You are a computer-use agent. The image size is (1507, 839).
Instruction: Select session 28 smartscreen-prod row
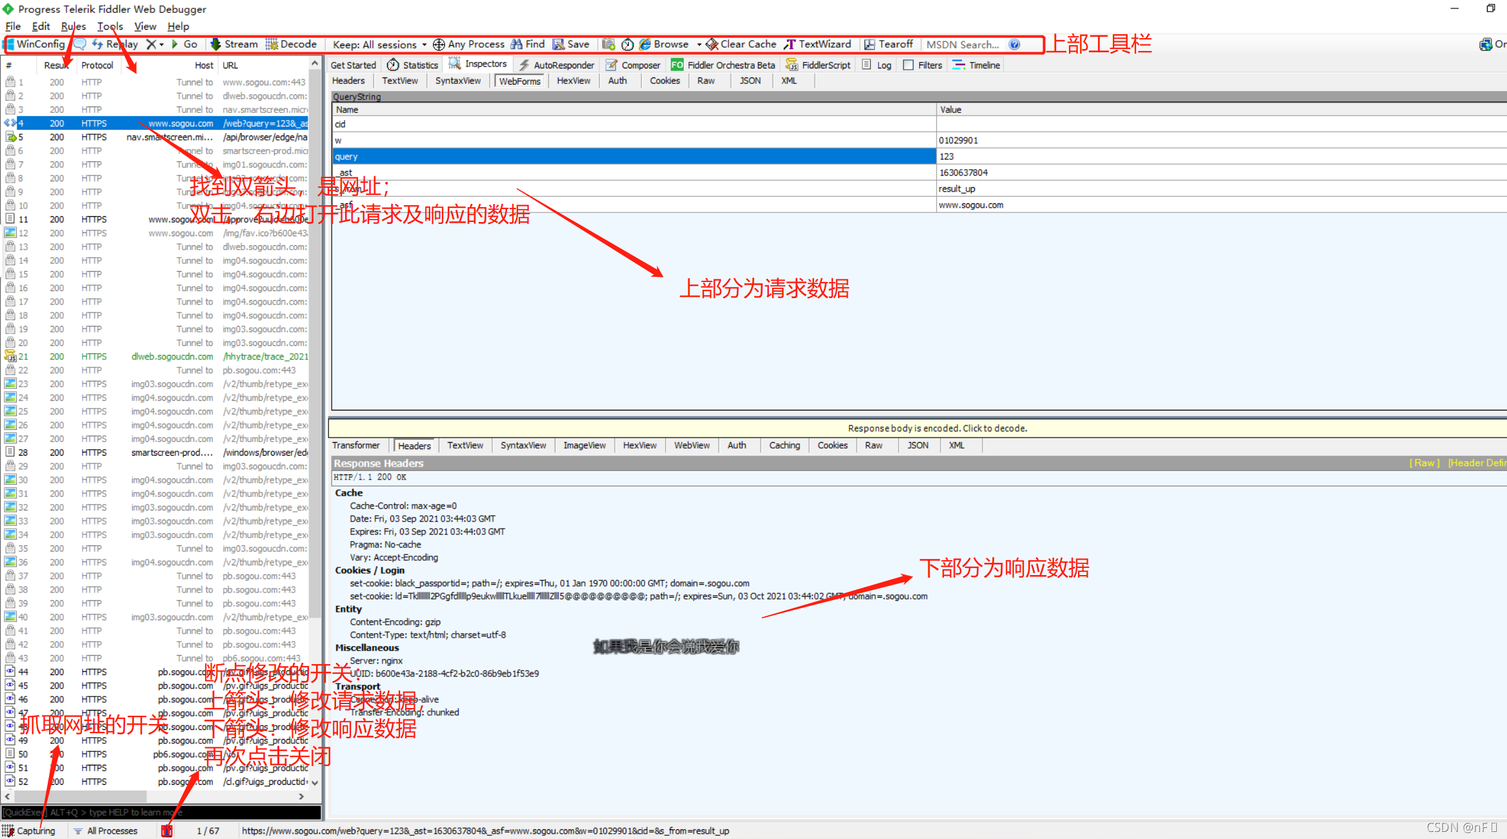pyautogui.click(x=156, y=452)
